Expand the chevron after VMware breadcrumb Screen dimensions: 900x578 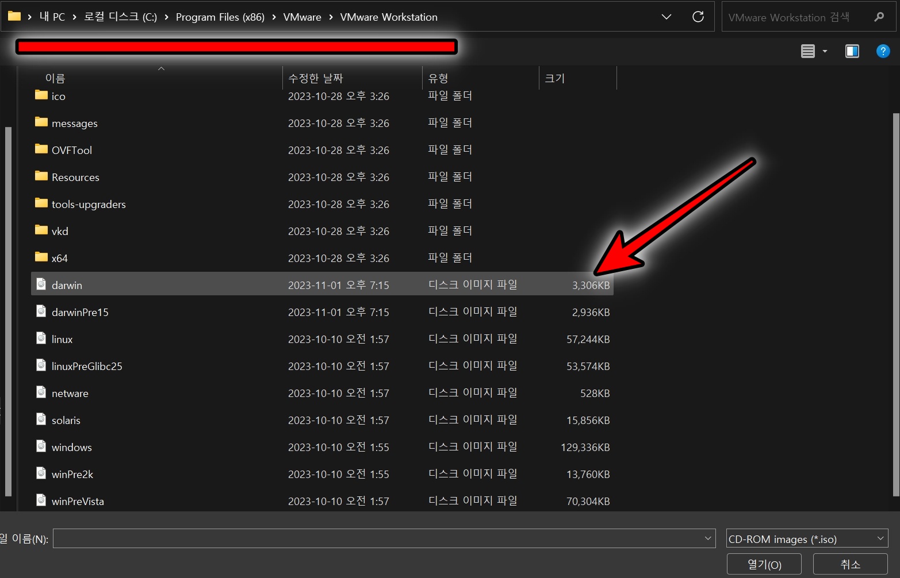click(331, 17)
